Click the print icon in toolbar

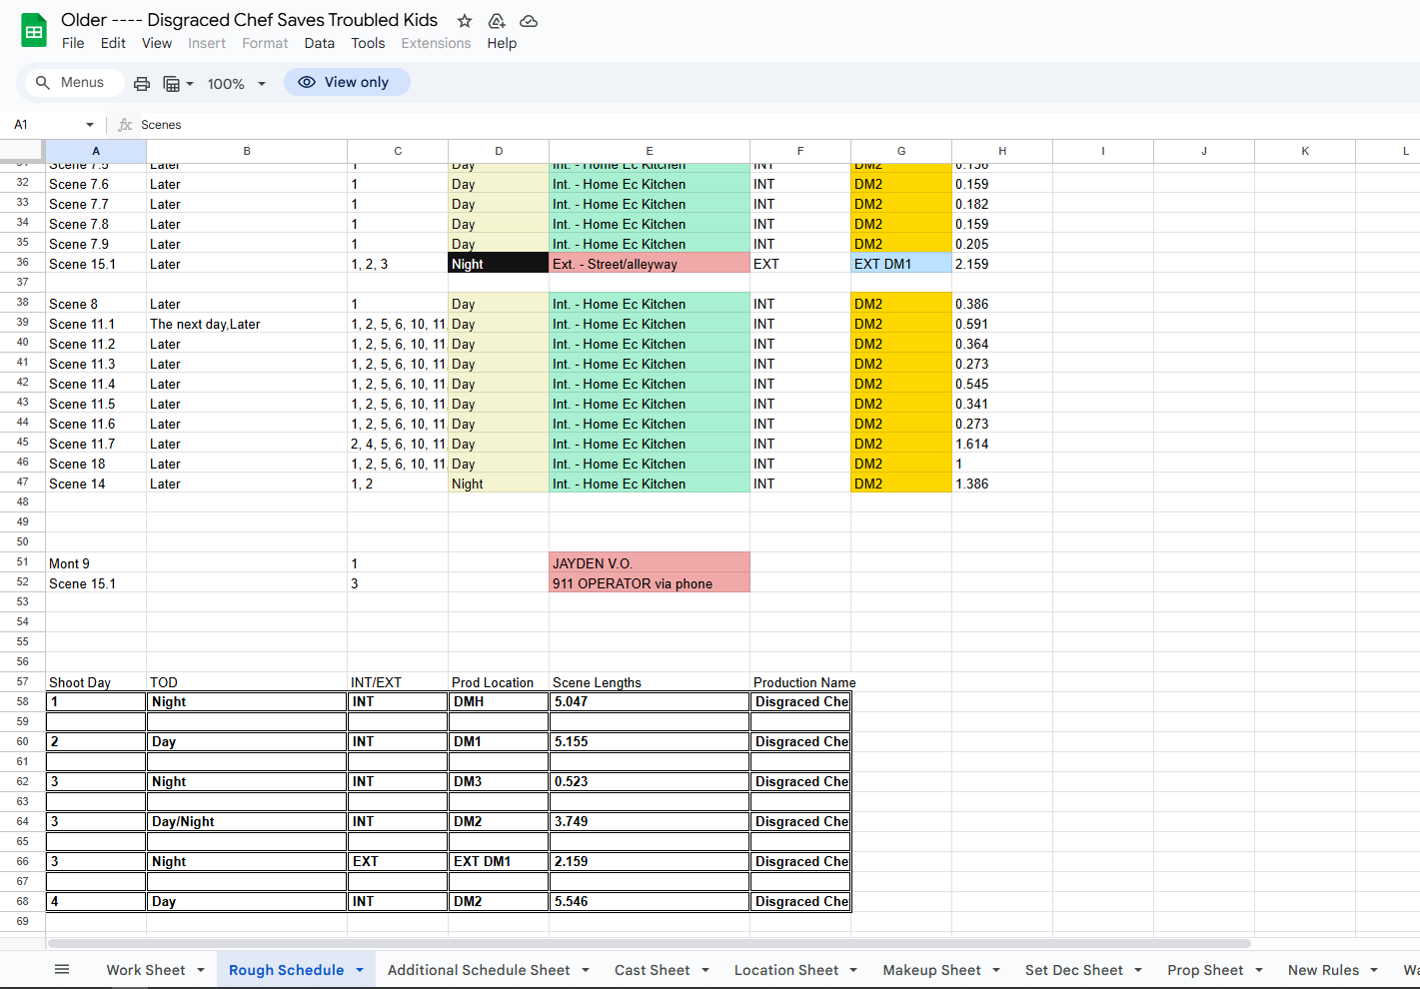[142, 84]
